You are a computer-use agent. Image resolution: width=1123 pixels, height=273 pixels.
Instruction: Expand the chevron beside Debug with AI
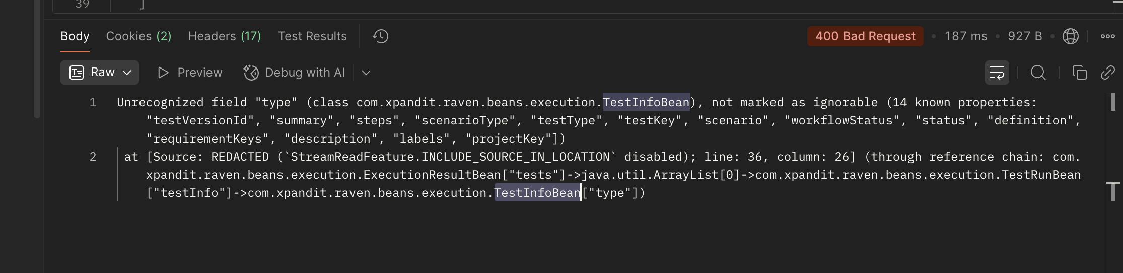pos(366,73)
